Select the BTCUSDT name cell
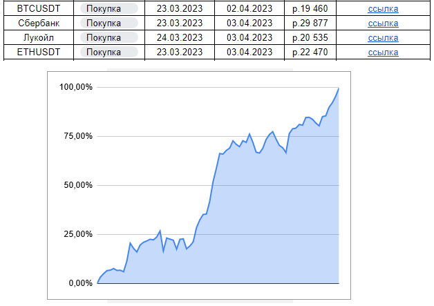Screen dimensions: 434x306 click(39, 9)
